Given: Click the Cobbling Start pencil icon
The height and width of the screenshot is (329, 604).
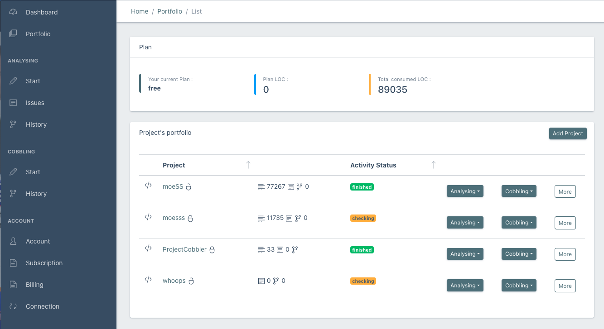Looking at the screenshot, I should (13, 172).
